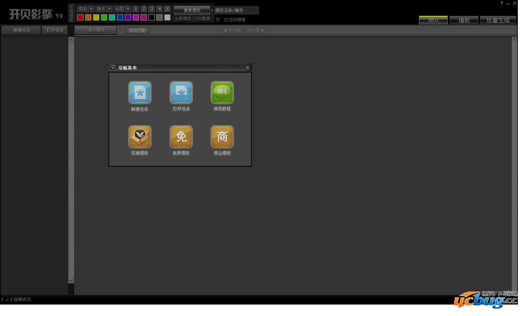
Task: Click the 新建任务 icon in navigation menu
Action: (140, 93)
